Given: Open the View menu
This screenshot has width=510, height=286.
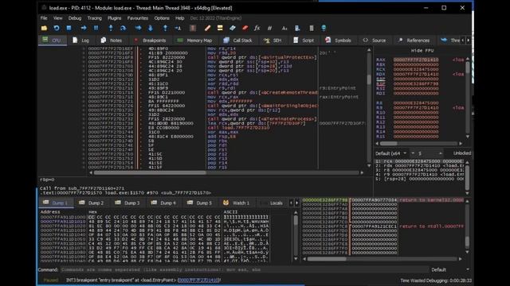Looking at the screenshot, I should (57, 18).
